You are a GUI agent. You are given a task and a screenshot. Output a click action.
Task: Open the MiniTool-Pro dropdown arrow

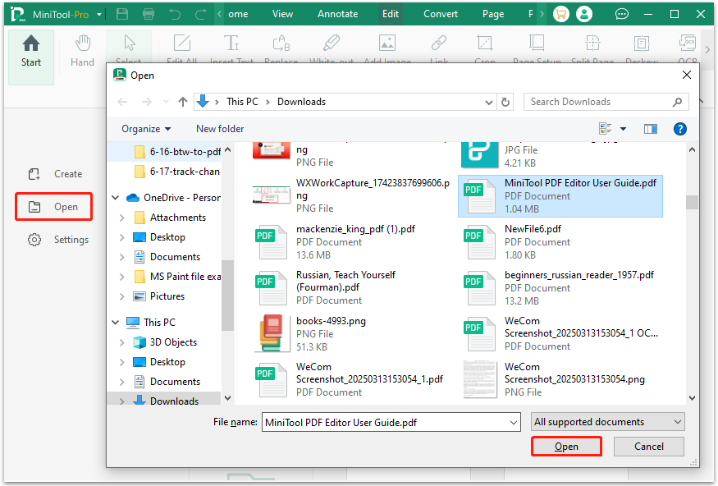click(x=99, y=14)
